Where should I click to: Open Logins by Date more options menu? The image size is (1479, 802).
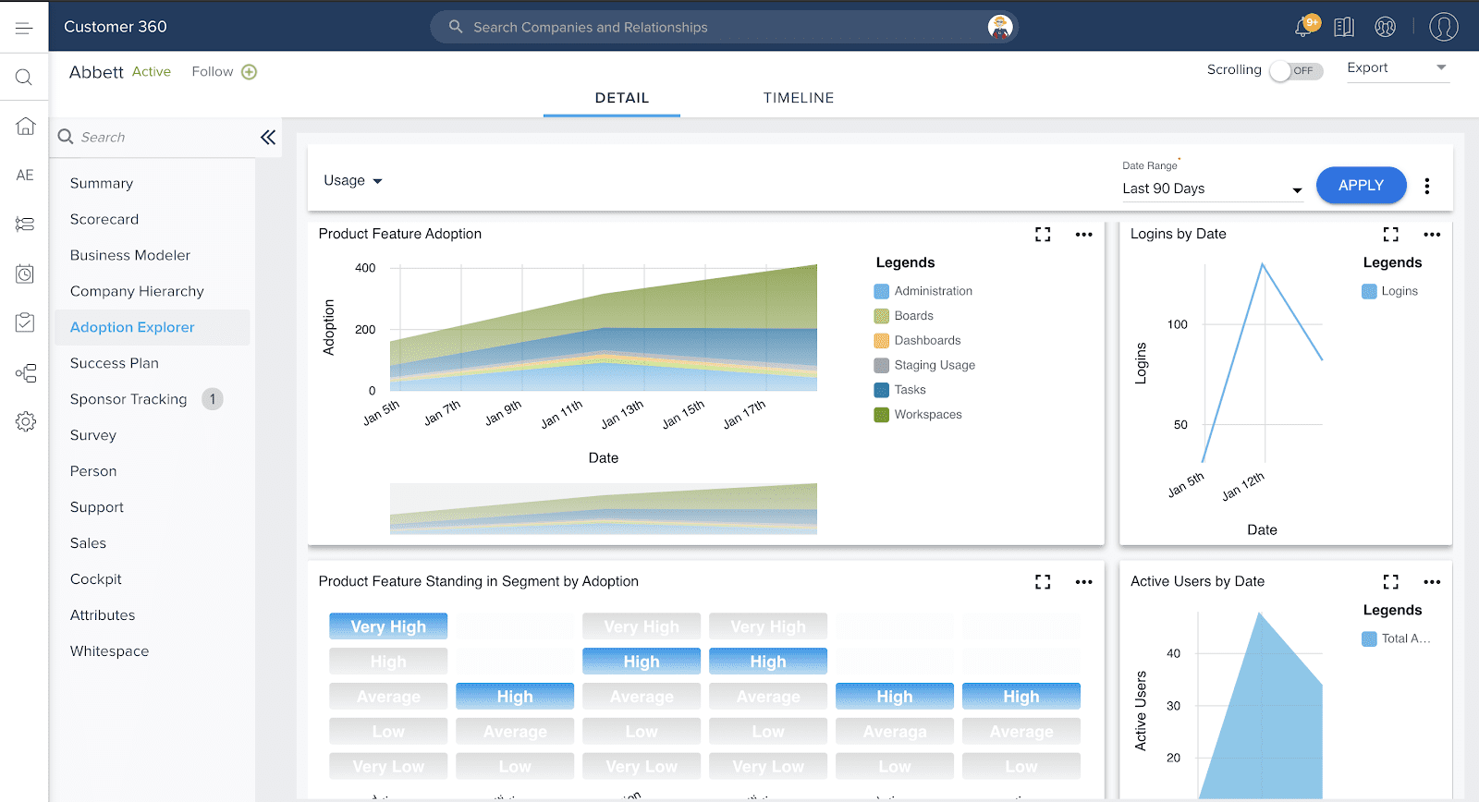pos(1432,235)
